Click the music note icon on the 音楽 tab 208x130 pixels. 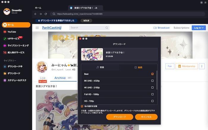[97, 67]
